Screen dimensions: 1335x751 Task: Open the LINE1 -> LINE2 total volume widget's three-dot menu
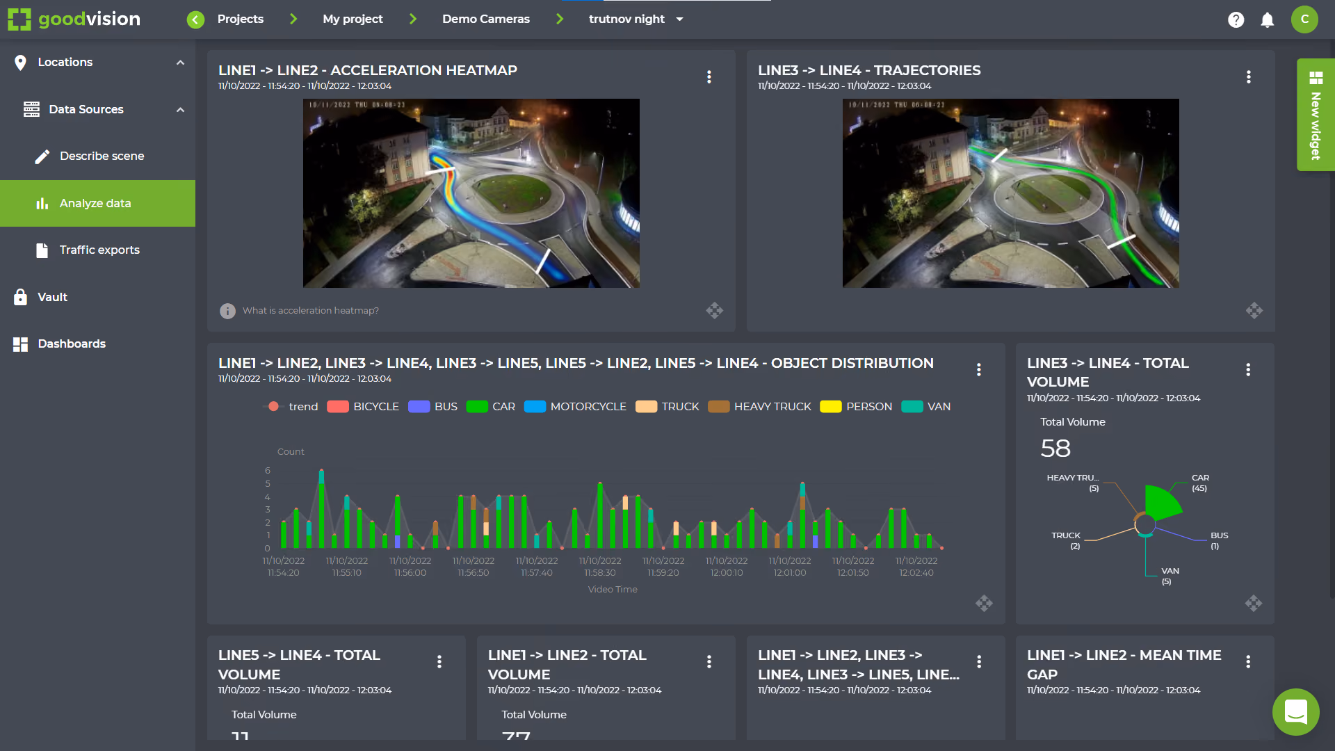click(x=709, y=661)
